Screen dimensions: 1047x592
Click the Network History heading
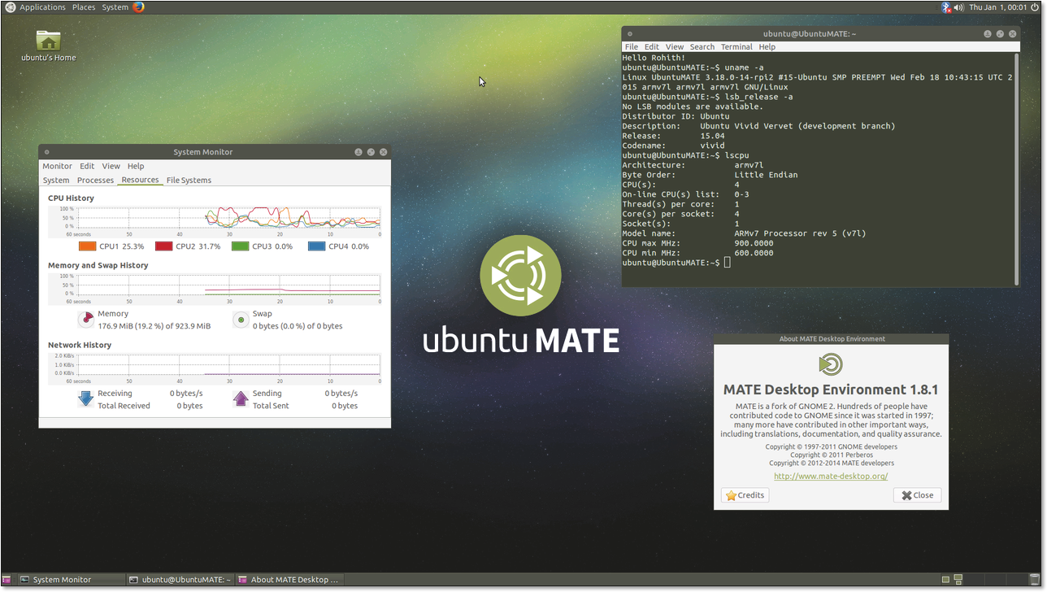tap(80, 345)
